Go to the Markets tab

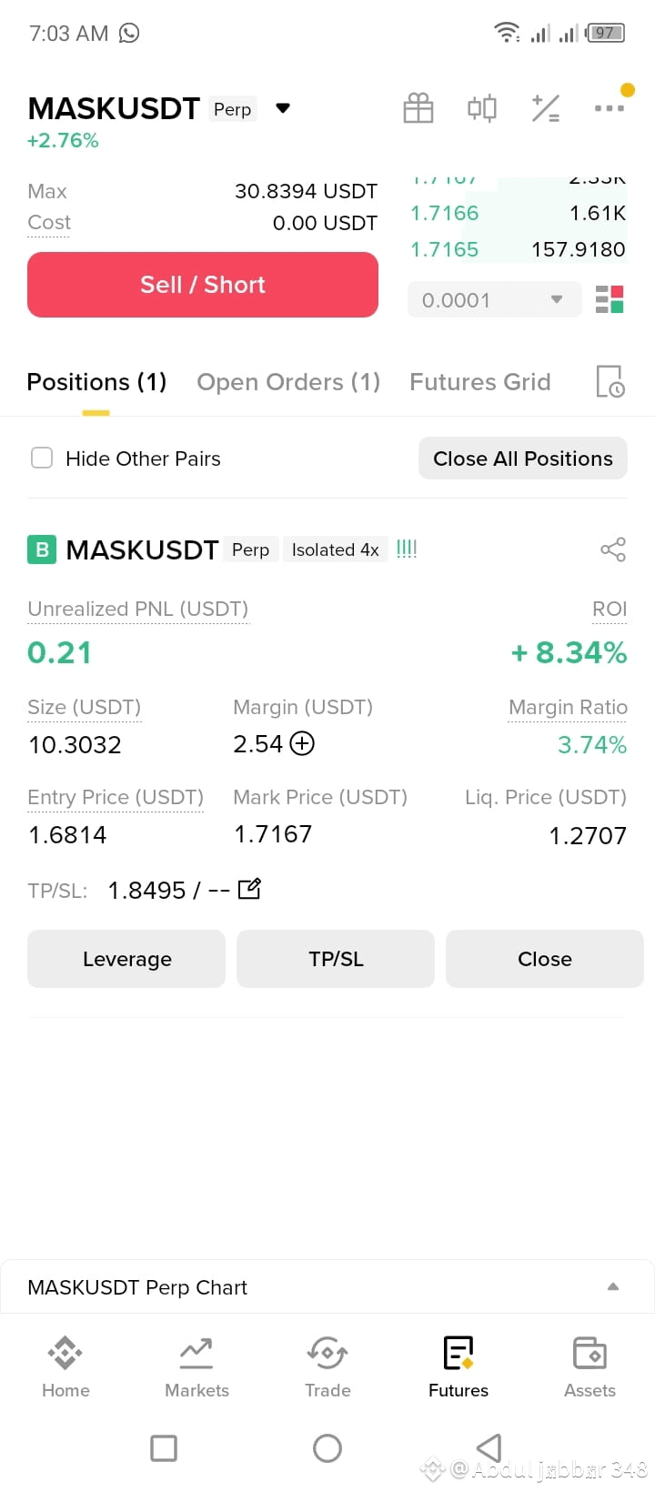pyautogui.click(x=196, y=1367)
